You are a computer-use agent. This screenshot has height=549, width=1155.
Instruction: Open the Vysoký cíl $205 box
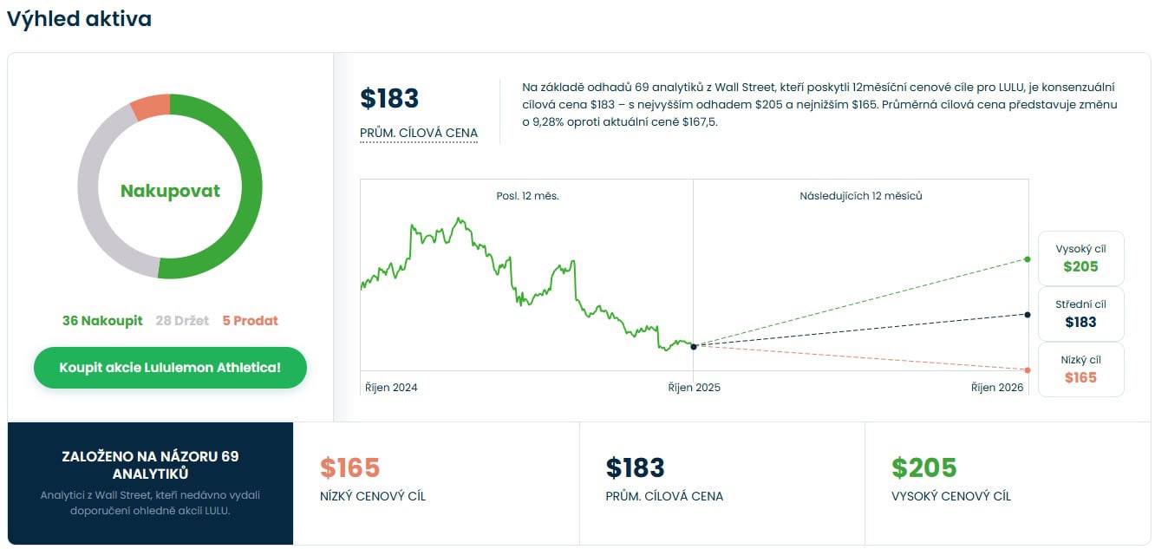pos(1080,258)
